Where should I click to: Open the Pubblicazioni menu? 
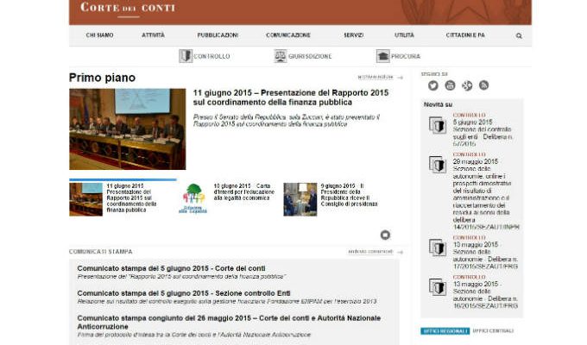pos(218,35)
